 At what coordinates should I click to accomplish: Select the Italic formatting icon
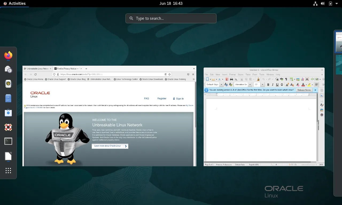click(273, 84)
